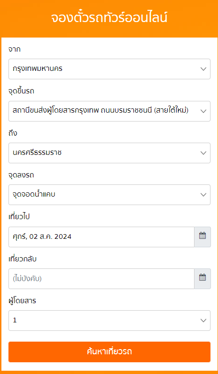Click the ค้นหาเที่ยวรถ search button

tap(109, 352)
